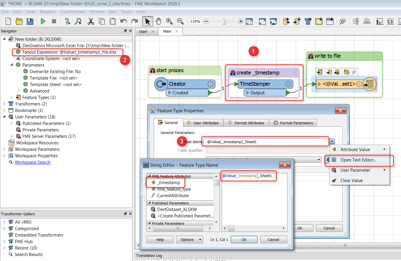
Task: Open Creator parameters gear
Action: 210,84
